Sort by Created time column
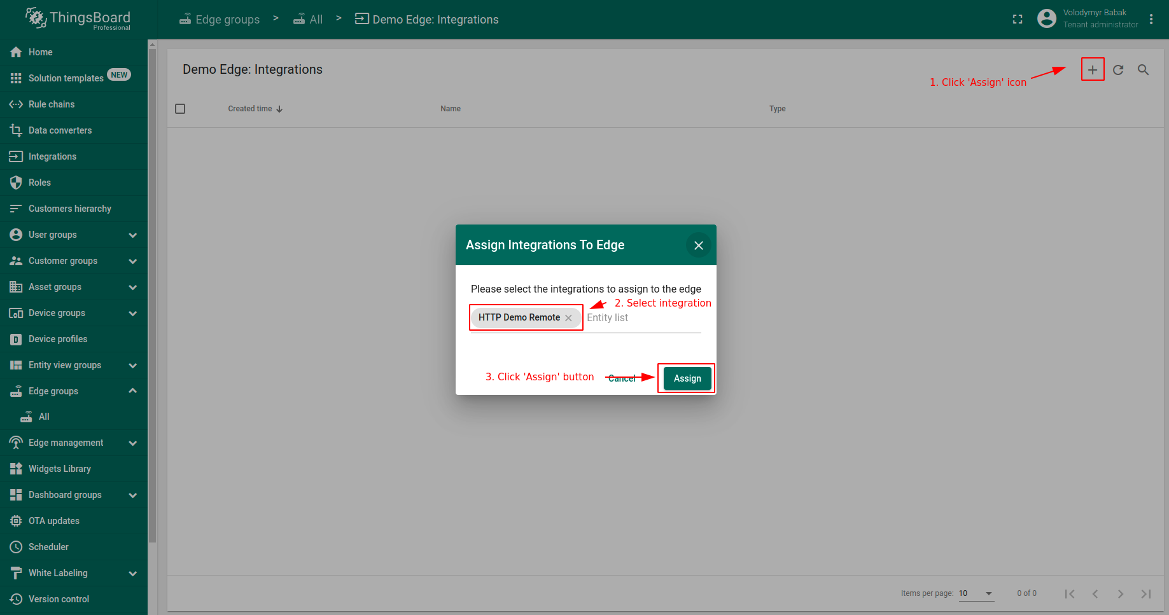The width and height of the screenshot is (1169, 615). pos(255,109)
